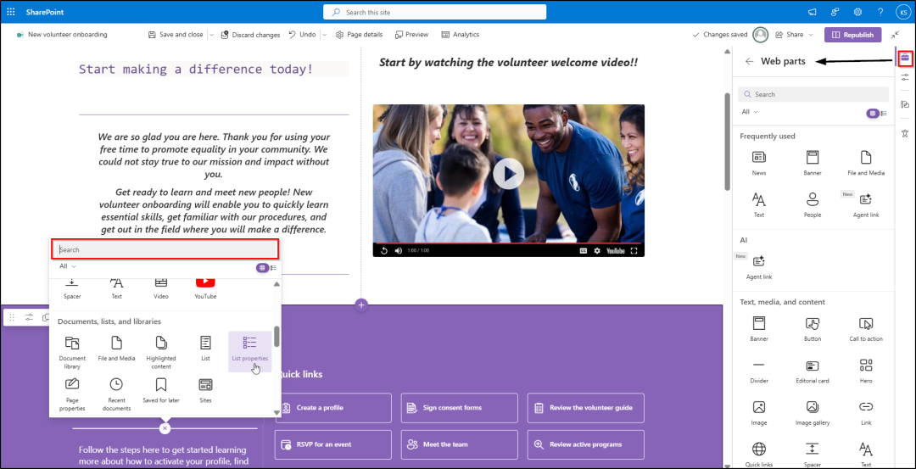This screenshot has height=469, width=916.
Task: Open the Review active programs link
Action: [586, 444]
